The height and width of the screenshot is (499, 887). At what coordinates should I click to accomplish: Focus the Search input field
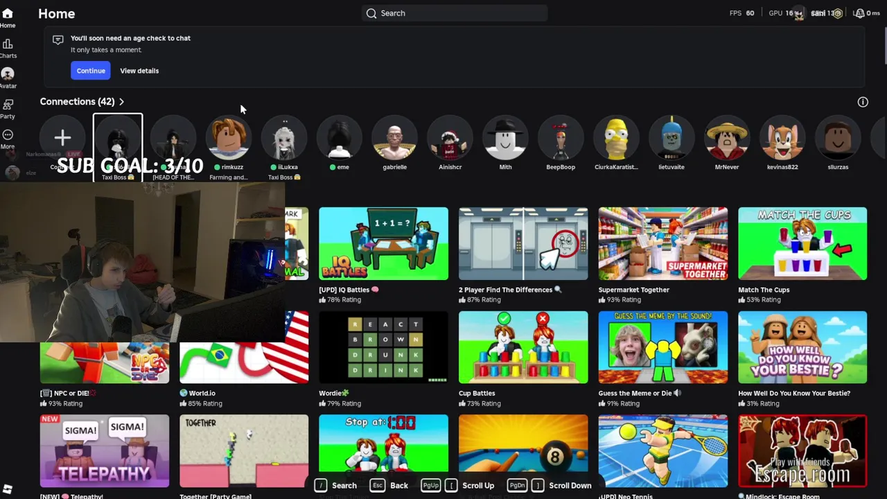click(455, 13)
